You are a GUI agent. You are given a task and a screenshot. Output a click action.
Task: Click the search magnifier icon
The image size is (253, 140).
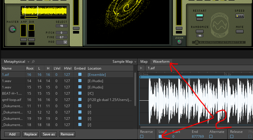[x=33, y=62]
